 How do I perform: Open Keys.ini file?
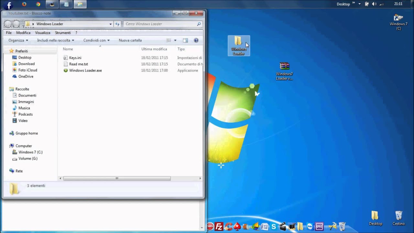(x=75, y=58)
